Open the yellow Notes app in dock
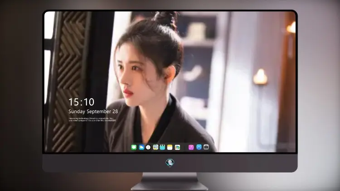340x191 pixels. click(170, 147)
